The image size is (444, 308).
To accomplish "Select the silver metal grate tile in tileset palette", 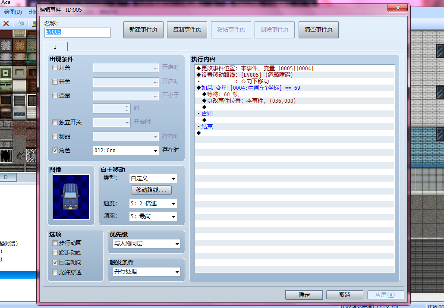I will click(x=6, y=45).
